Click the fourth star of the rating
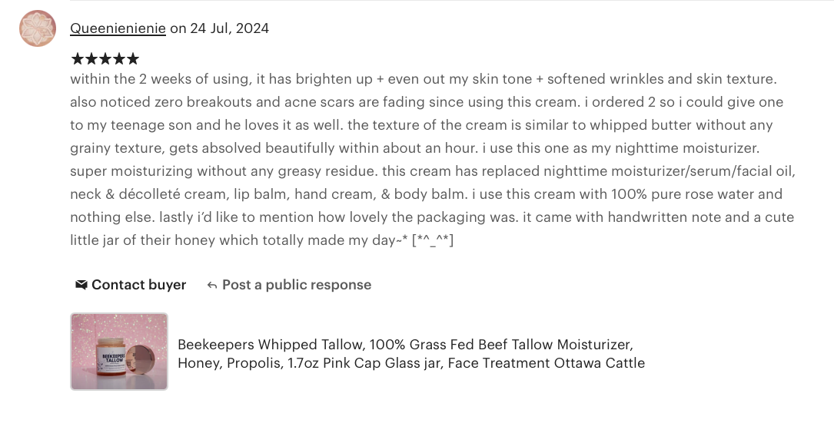The image size is (834, 423). click(x=118, y=58)
